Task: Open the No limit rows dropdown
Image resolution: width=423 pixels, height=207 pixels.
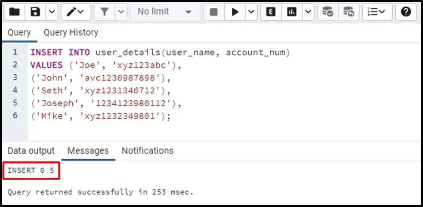Action: tap(164, 12)
